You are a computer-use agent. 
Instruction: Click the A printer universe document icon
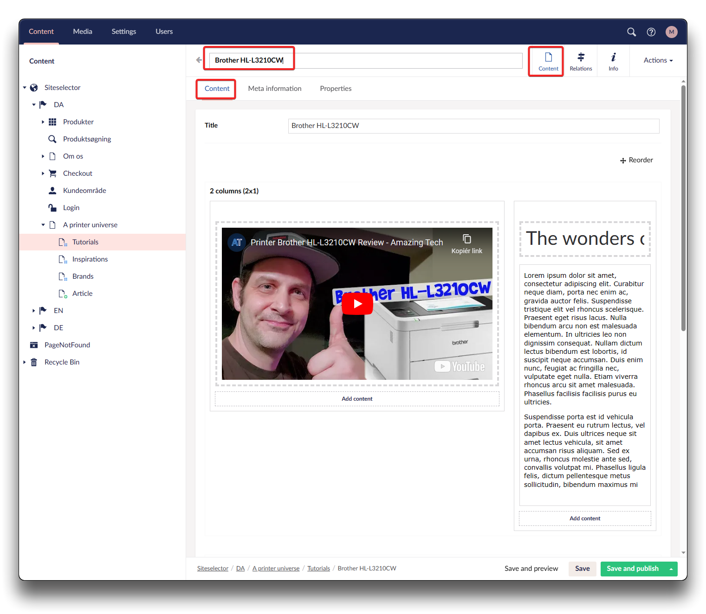(x=52, y=225)
